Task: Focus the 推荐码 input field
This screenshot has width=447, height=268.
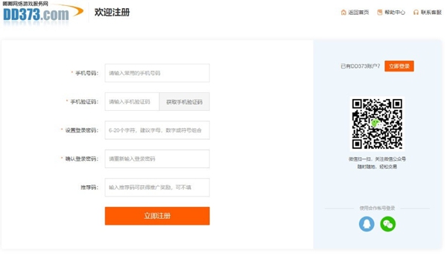Action: (x=157, y=188)
